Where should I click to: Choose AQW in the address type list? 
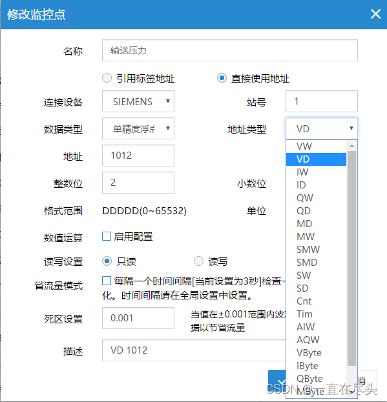[316, 340]
